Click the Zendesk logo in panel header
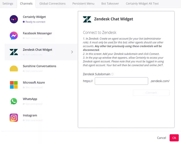 (x=87, y=19)
